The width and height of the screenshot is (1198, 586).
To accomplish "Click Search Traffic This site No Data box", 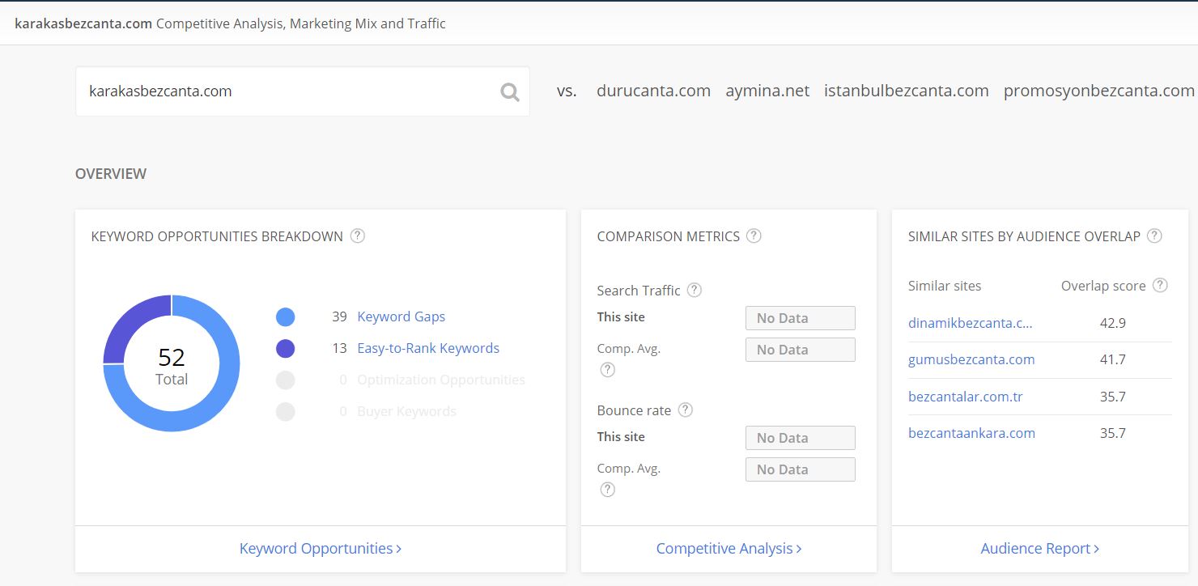I will click(x=801, y=318).
